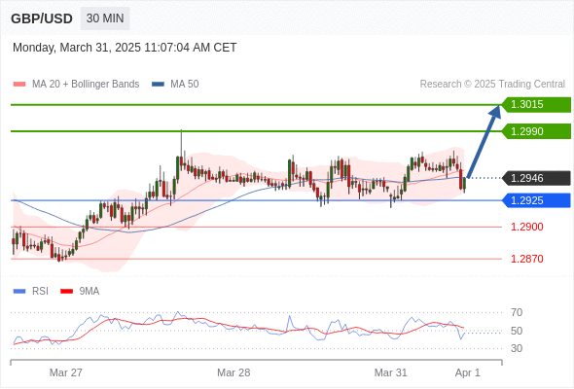Click the 1.3015 green resistance price tag

536,105
